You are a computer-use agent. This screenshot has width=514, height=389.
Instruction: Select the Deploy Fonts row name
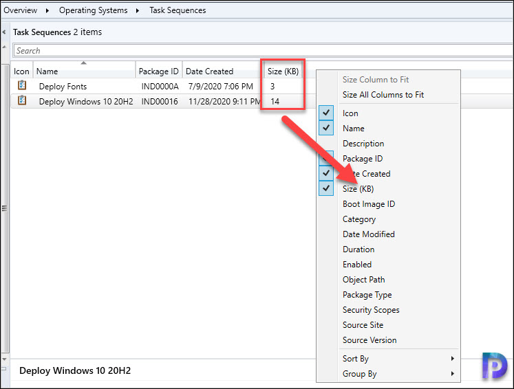click(63, 87)
